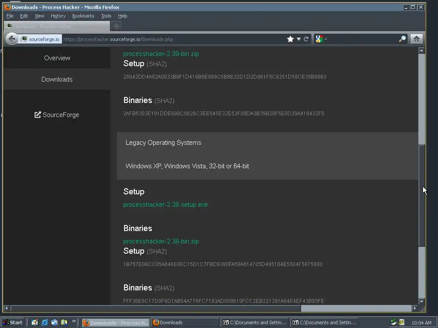Click the Legacy Operating Systems heading
Viewport: 438px width, 328px height.
point(163,143)
